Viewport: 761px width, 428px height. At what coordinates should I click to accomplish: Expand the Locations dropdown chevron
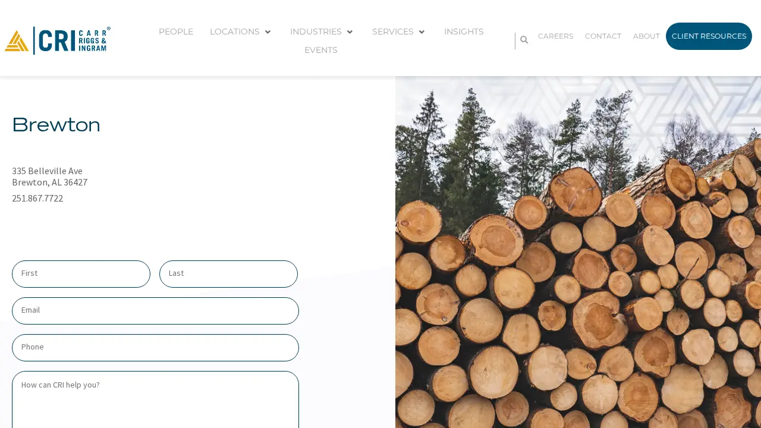[x=268, y=32]
